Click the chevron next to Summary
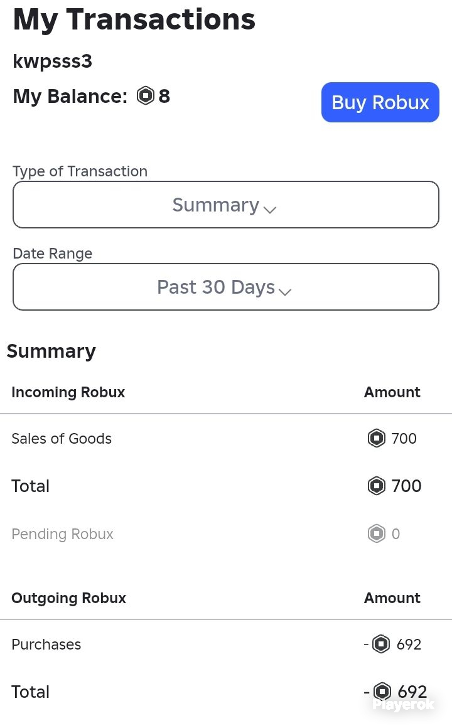452x728 pixels. (x=270, y=210)
